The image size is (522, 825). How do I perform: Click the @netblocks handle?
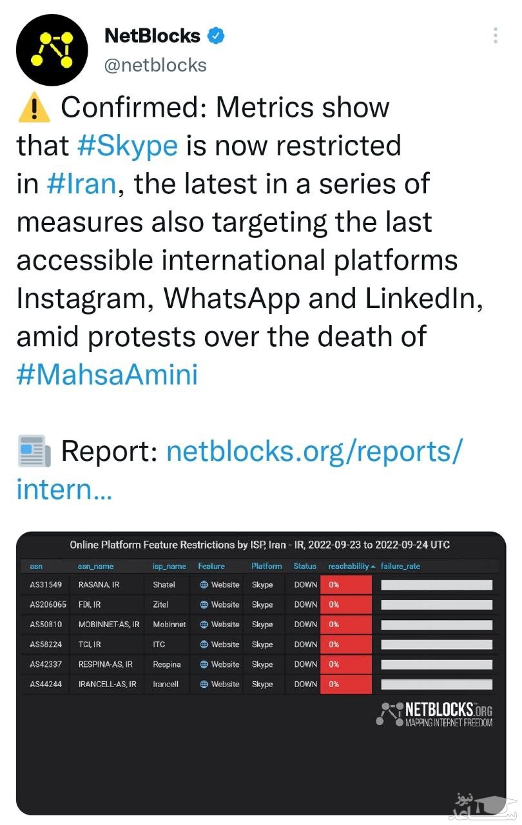click(155, 65)
